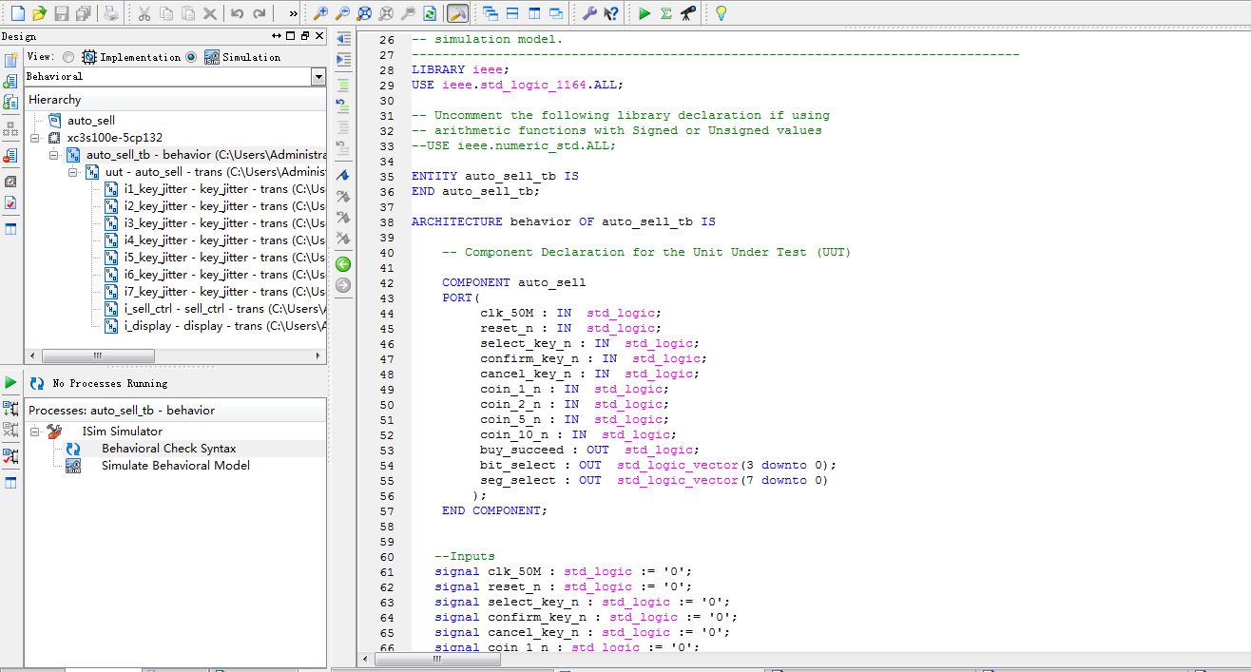1251x672 pixels.
Task: Click the wrench settings icon in toolbar
Action: pyautogui.click(x=589, y=13)
